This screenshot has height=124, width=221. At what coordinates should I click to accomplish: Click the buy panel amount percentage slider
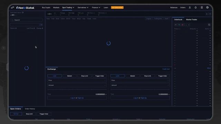point(77,90)
